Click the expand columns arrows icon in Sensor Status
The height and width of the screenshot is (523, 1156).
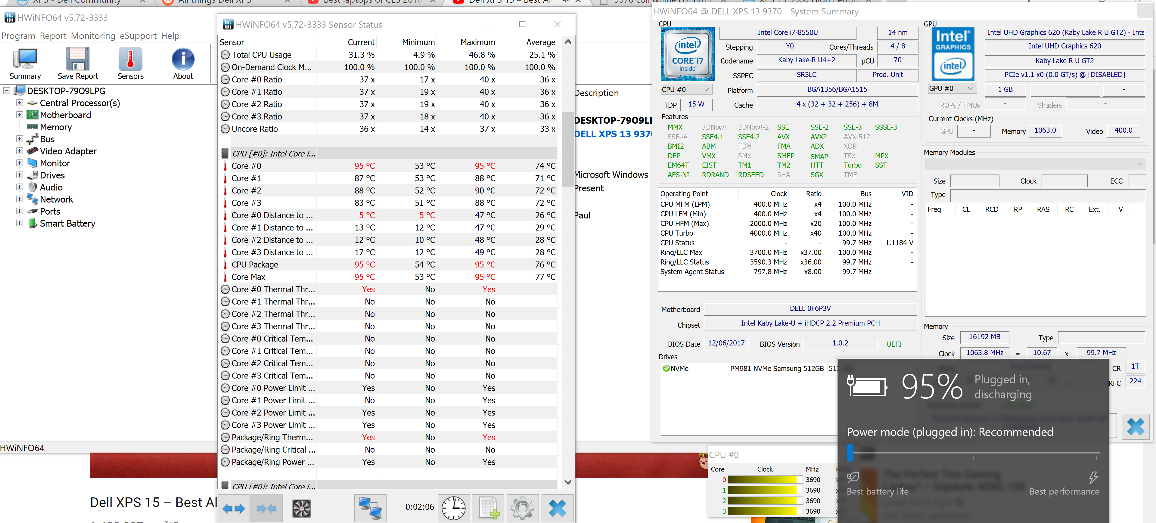pyautogui.click(x=233, y=508)
